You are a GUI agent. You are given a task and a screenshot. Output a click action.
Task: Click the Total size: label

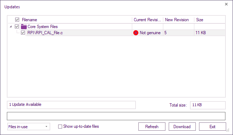click(178, 105)
